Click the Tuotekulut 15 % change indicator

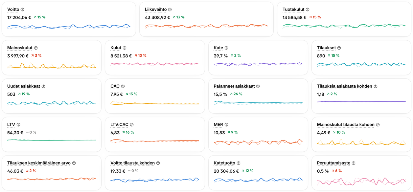(x=315, y=17)
